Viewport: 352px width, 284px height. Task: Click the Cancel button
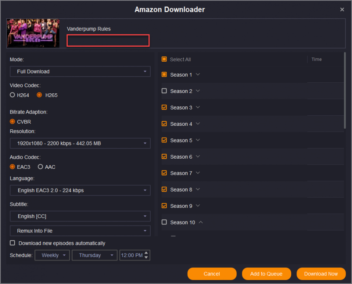212,274
